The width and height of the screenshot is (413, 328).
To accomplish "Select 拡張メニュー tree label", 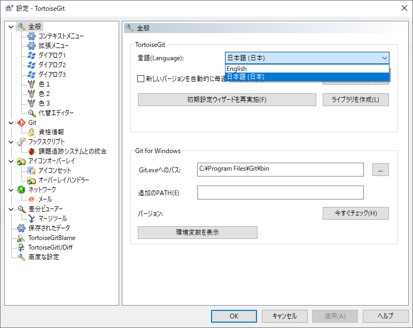I will [53, 46].
